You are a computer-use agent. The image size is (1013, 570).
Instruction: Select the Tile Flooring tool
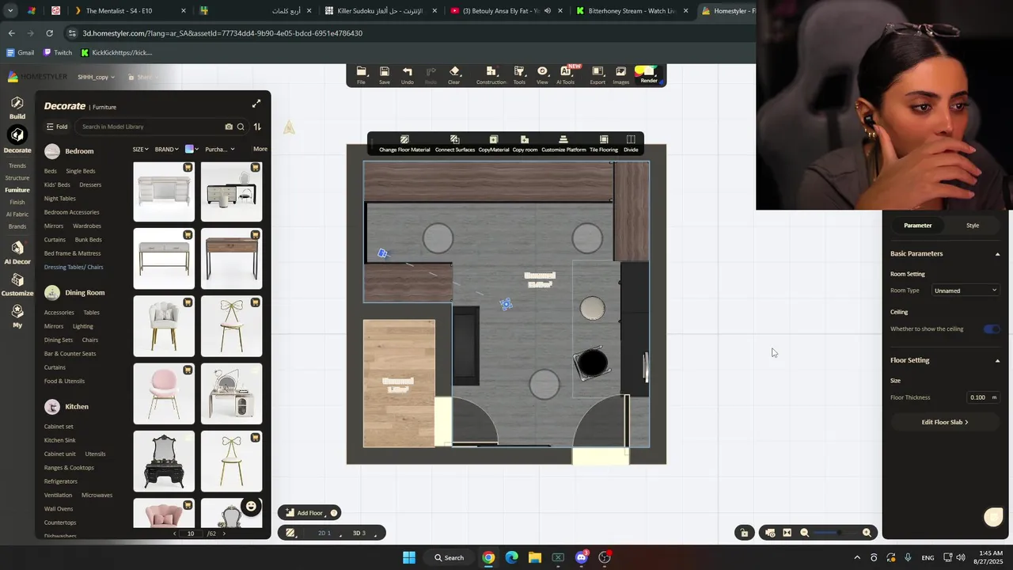[x=604, y=143]
